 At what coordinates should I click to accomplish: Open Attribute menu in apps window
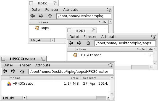109,37
